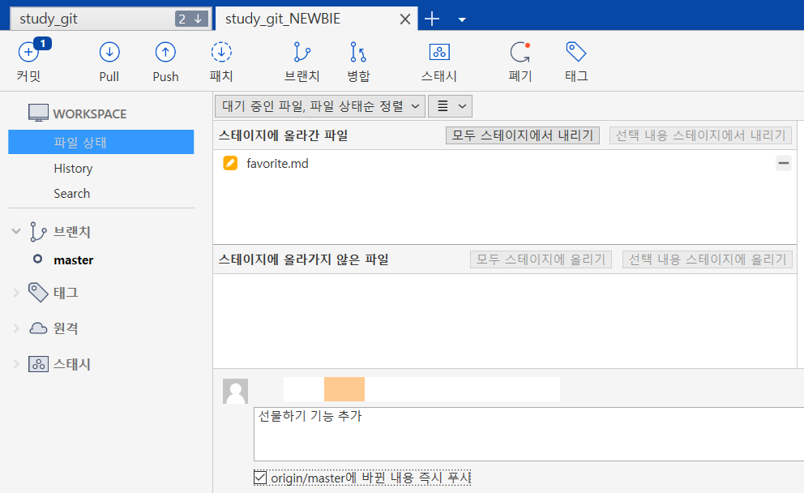Click 모두 스테이지에 올리기 button

coord(541,259)
